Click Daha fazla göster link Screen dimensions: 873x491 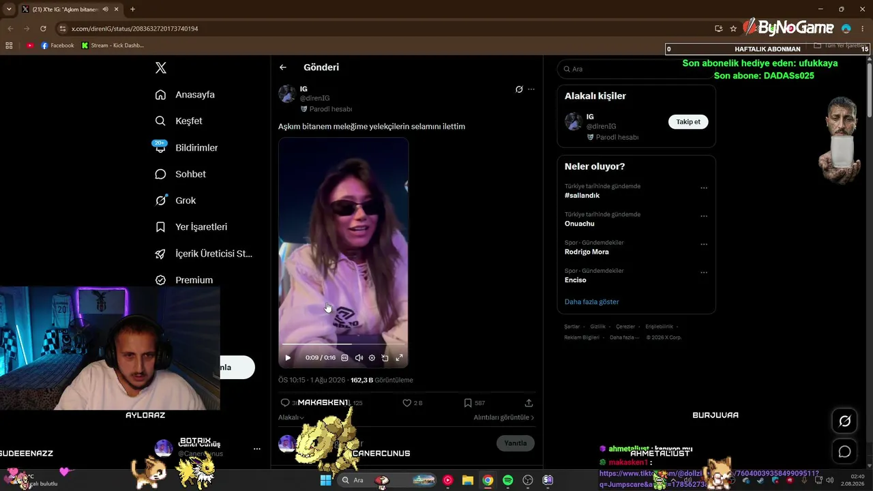coord(592,301)
